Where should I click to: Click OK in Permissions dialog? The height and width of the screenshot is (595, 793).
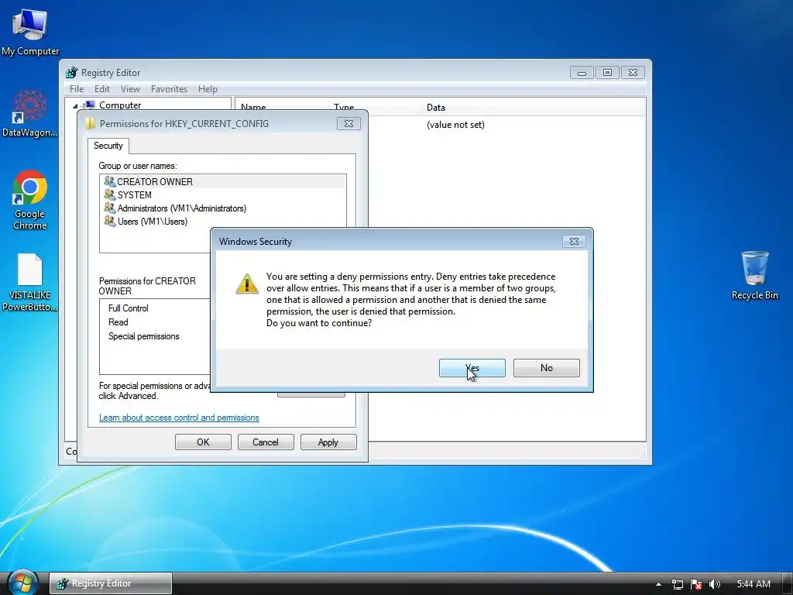tap(203, 442)
